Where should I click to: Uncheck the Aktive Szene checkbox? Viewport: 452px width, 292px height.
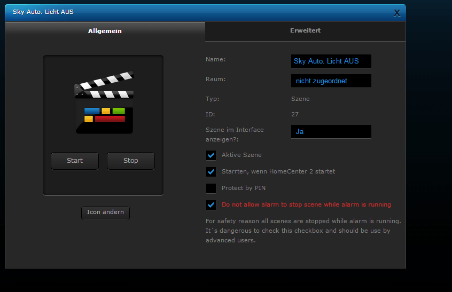coord(211,155)
